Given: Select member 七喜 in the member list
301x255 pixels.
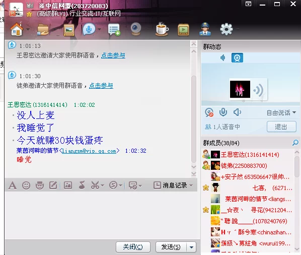Looking at the screenshot, I should coord(248,188).
